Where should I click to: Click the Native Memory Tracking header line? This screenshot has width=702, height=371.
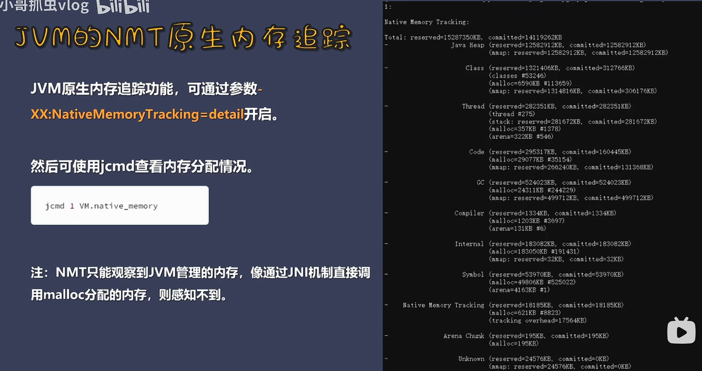coord(426,22)
